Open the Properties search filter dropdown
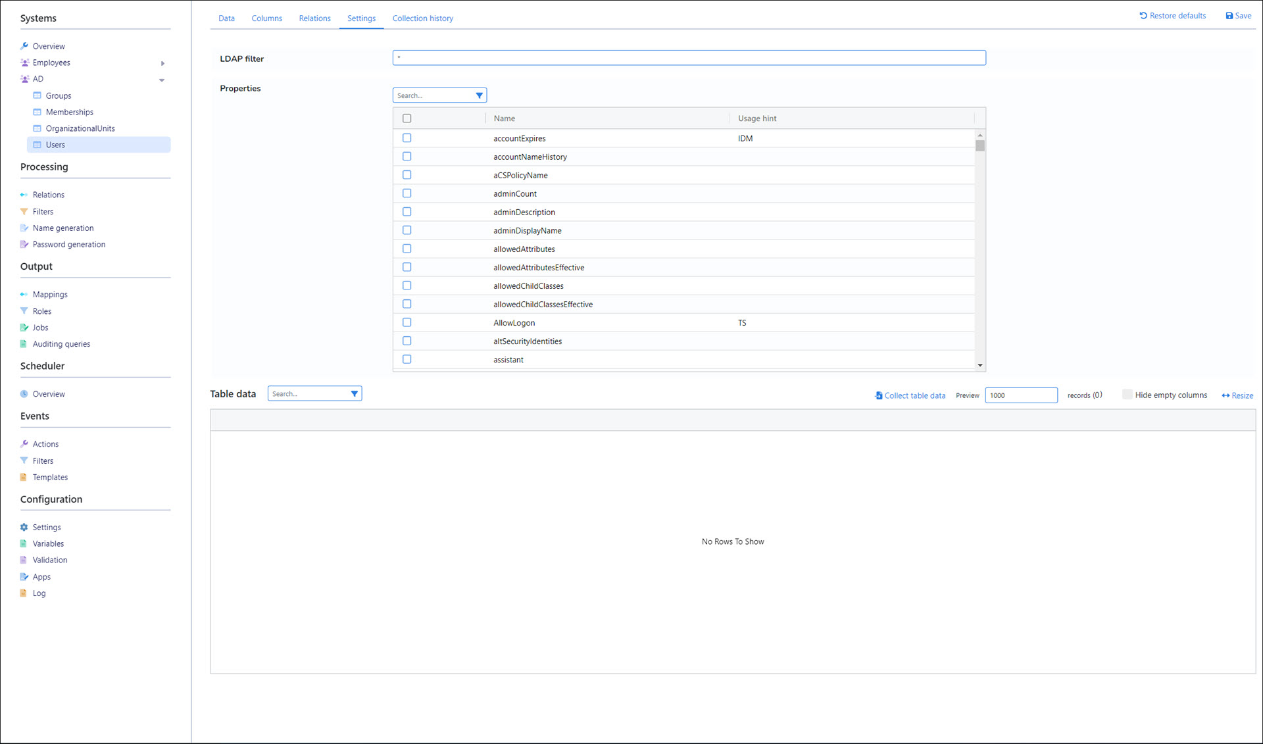 tap(479, 95)
